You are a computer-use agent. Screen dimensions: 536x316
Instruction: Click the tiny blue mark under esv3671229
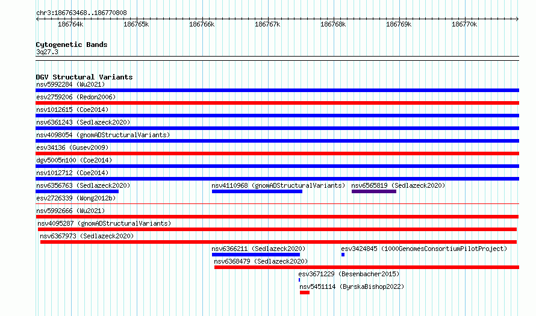pyautogui.click(x=299, y=280)
